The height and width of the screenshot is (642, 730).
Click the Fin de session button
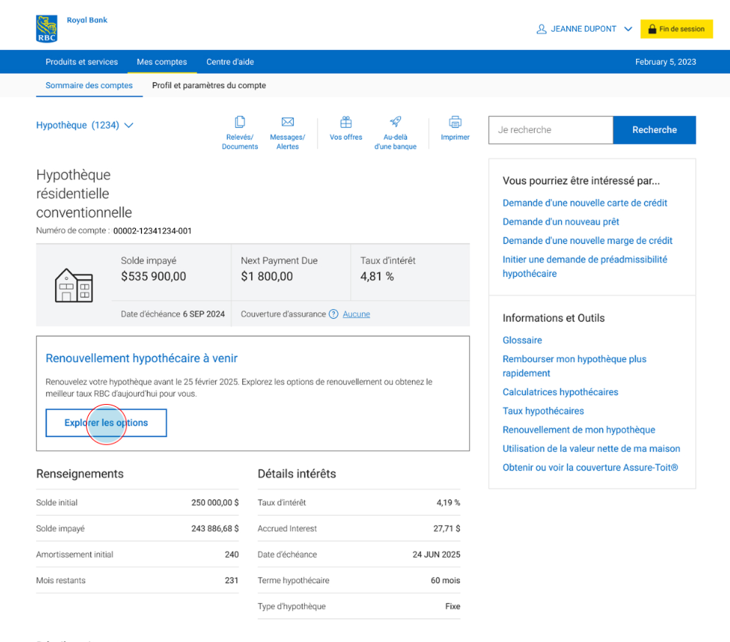(676, 29)
